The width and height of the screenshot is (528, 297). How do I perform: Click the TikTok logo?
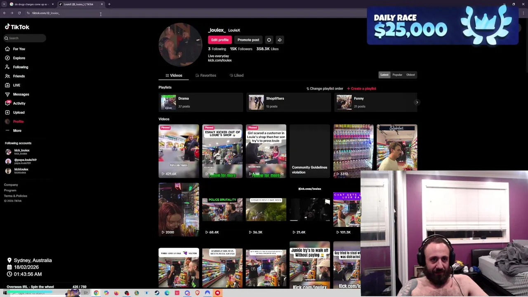click(17, 27)
